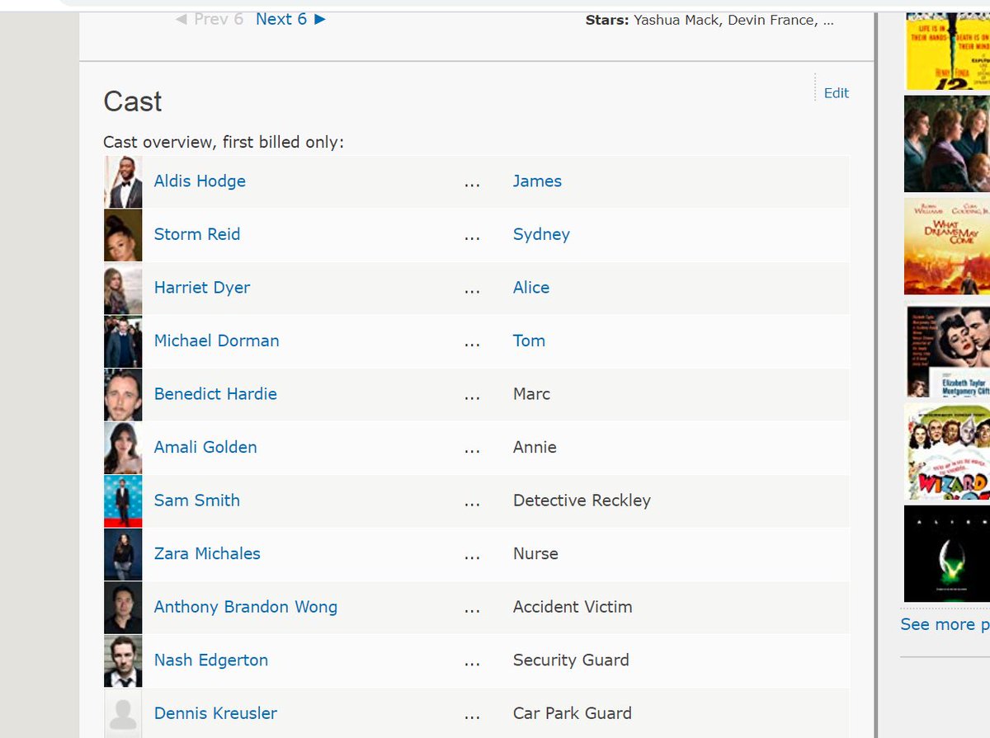Viewport: 990px width, 738px height.
Task: Open the poster of four women
Action: (x=947, y=144)
